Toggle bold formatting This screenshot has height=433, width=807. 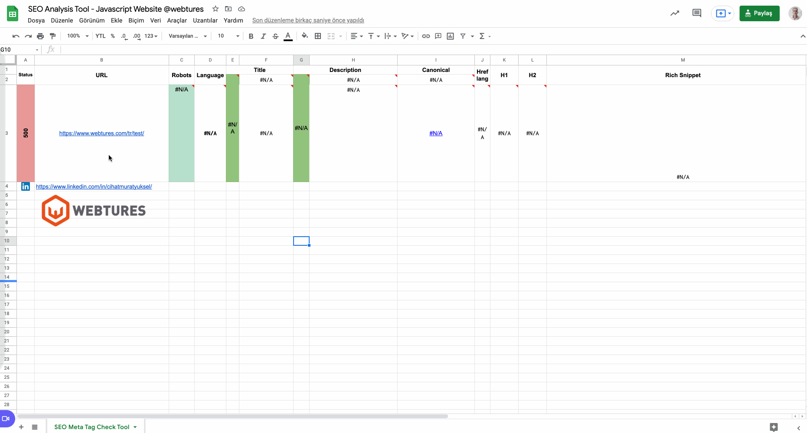[x=251, y=36]
